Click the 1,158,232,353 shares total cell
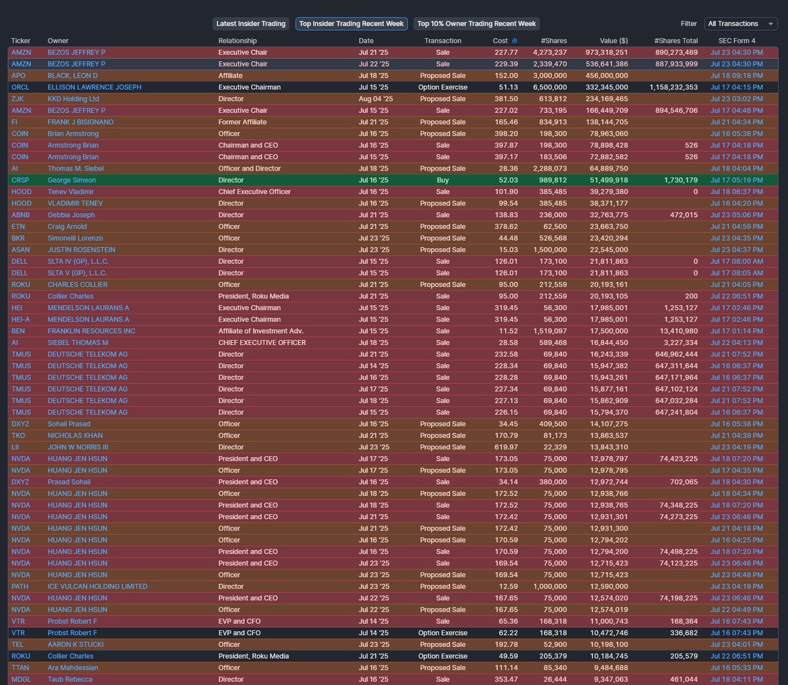The image size is (788, 685). pyautogui.click(x=674, y=87)
